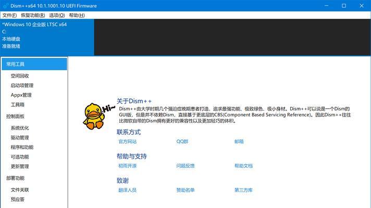Click the 致谢 heading text
This screenshot has height=208, width=371.
pos(122,180)
